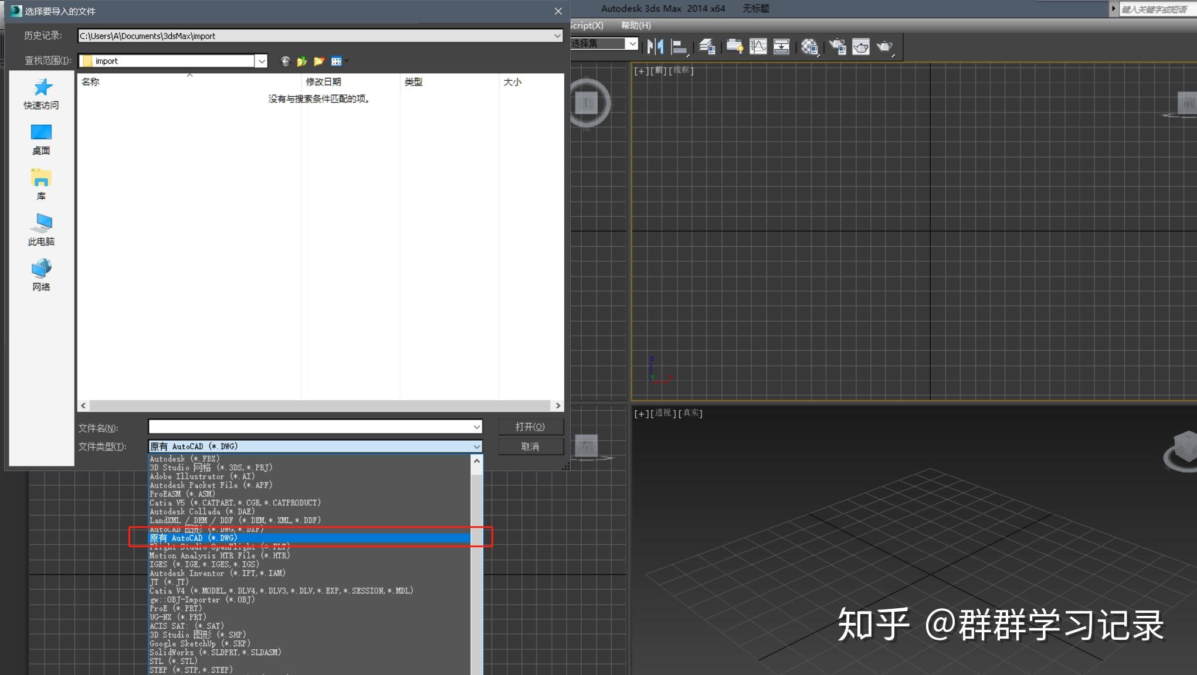
Task: Close the 选择要导入的文件 dialog
Action: (x=558, y=11)
